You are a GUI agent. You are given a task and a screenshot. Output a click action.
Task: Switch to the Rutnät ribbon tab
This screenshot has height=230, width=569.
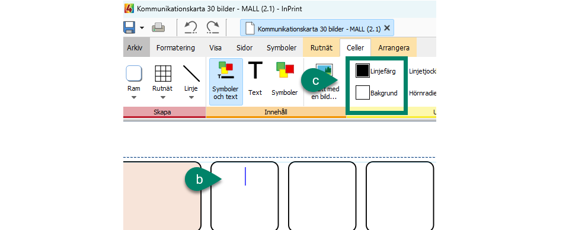[x=321, y=48]
